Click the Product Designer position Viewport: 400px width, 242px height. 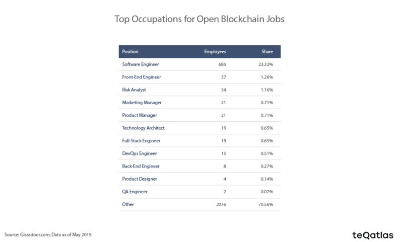tap(139, 179)
